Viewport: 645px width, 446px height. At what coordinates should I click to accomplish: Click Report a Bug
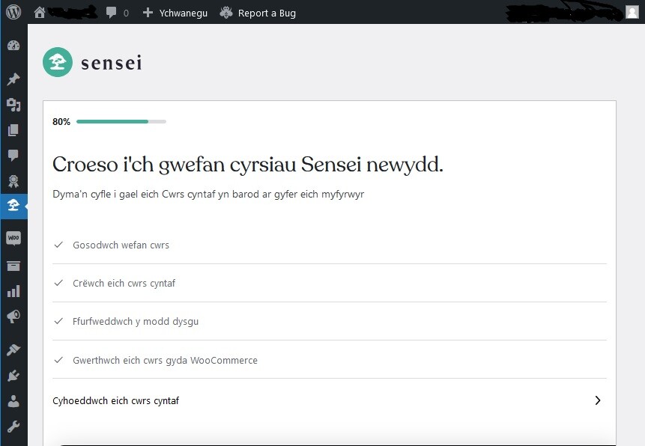258,13
